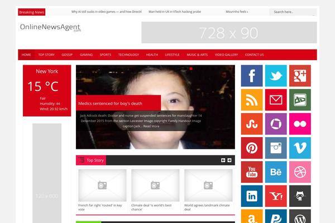The height and width of the screenshot is (223, 335).
Task: Click the World agrees story thumbnail
Action: point(208,185)
